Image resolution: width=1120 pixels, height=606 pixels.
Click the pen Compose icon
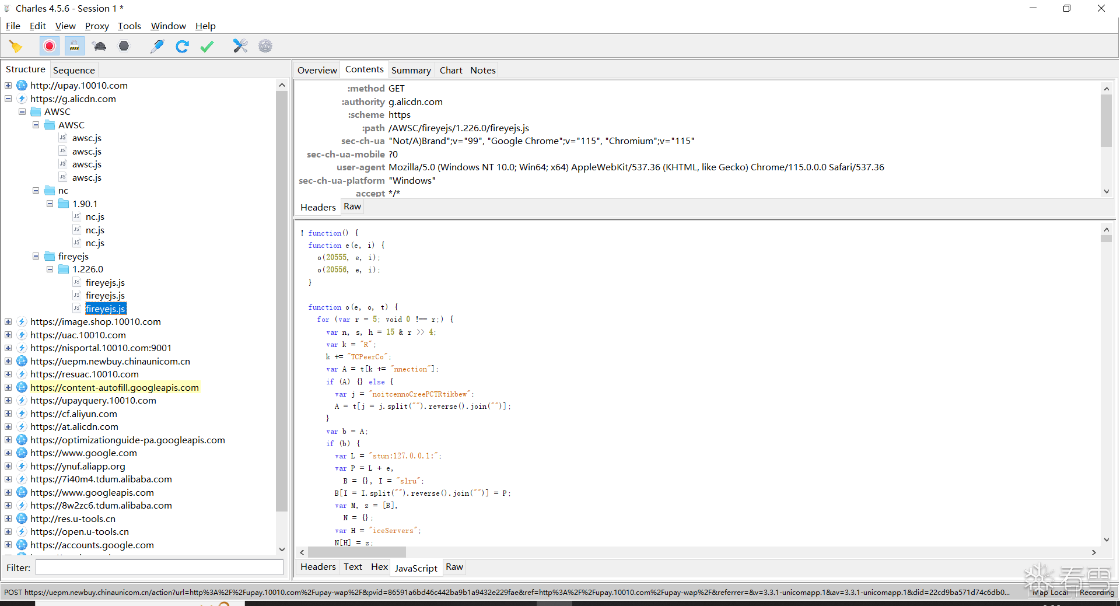[x=157, y=46]
